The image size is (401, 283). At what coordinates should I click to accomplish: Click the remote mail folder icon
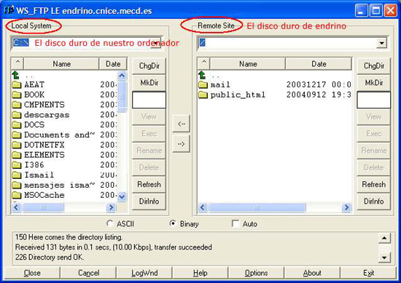(203, 84)
